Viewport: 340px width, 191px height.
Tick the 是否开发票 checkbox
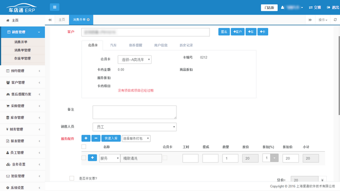tap(72, 178)
